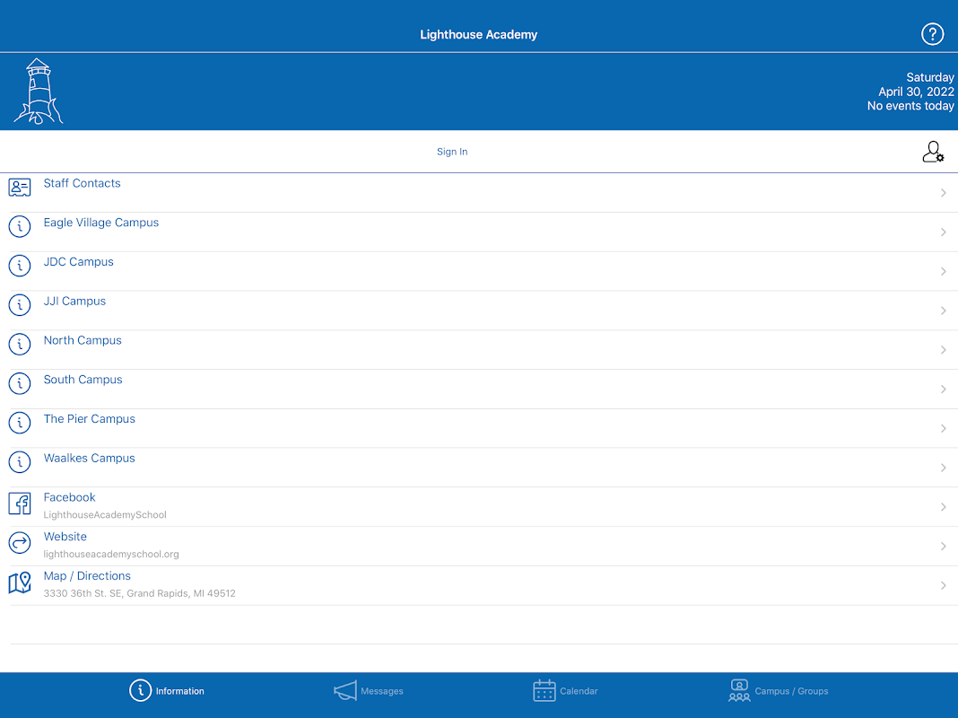Click the info icon beside South Campus

[x=20, y=383]
